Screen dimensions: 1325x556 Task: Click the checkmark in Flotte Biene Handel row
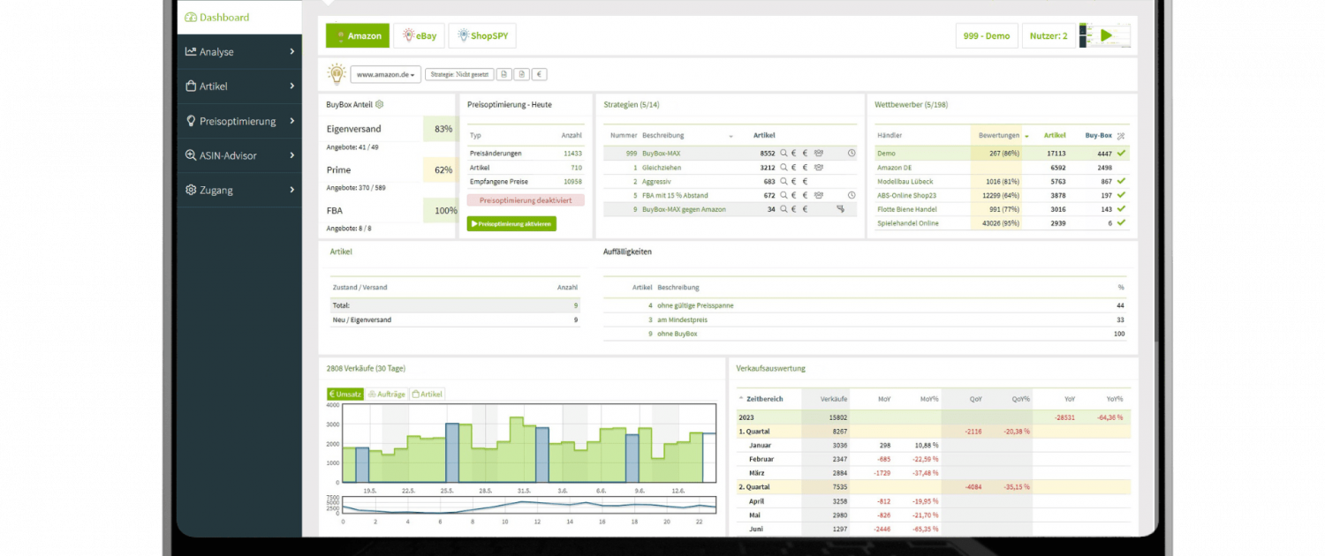[1122, 209]
